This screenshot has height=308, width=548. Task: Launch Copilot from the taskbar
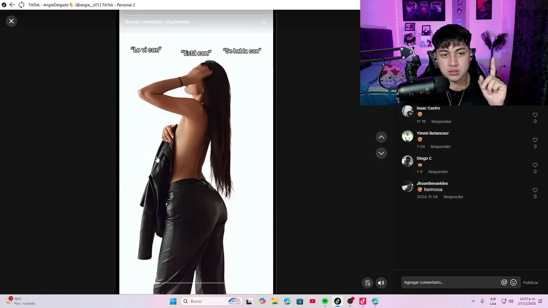point(262,301)
